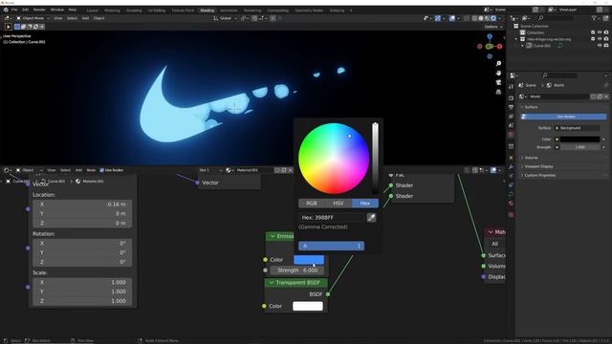Pick color with the eyedropper icon
Screen dimensions: 612x344
pyautogui.click(x=371, y=218)
